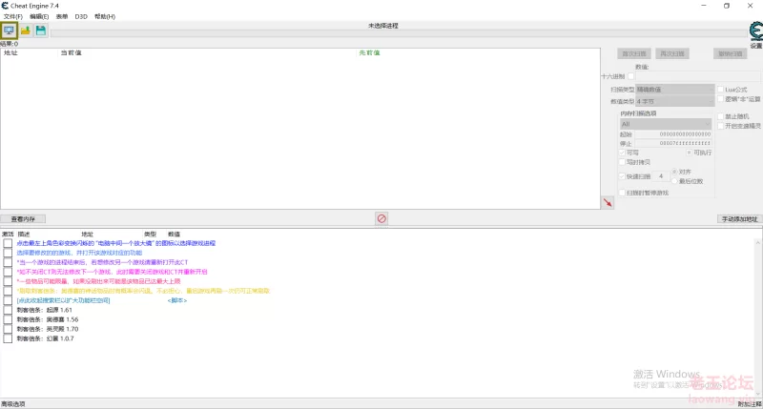The image size is (763, 409).
Task: Click the 描述 column header in table
Action: pyautogui.click(x=24, y=234)
